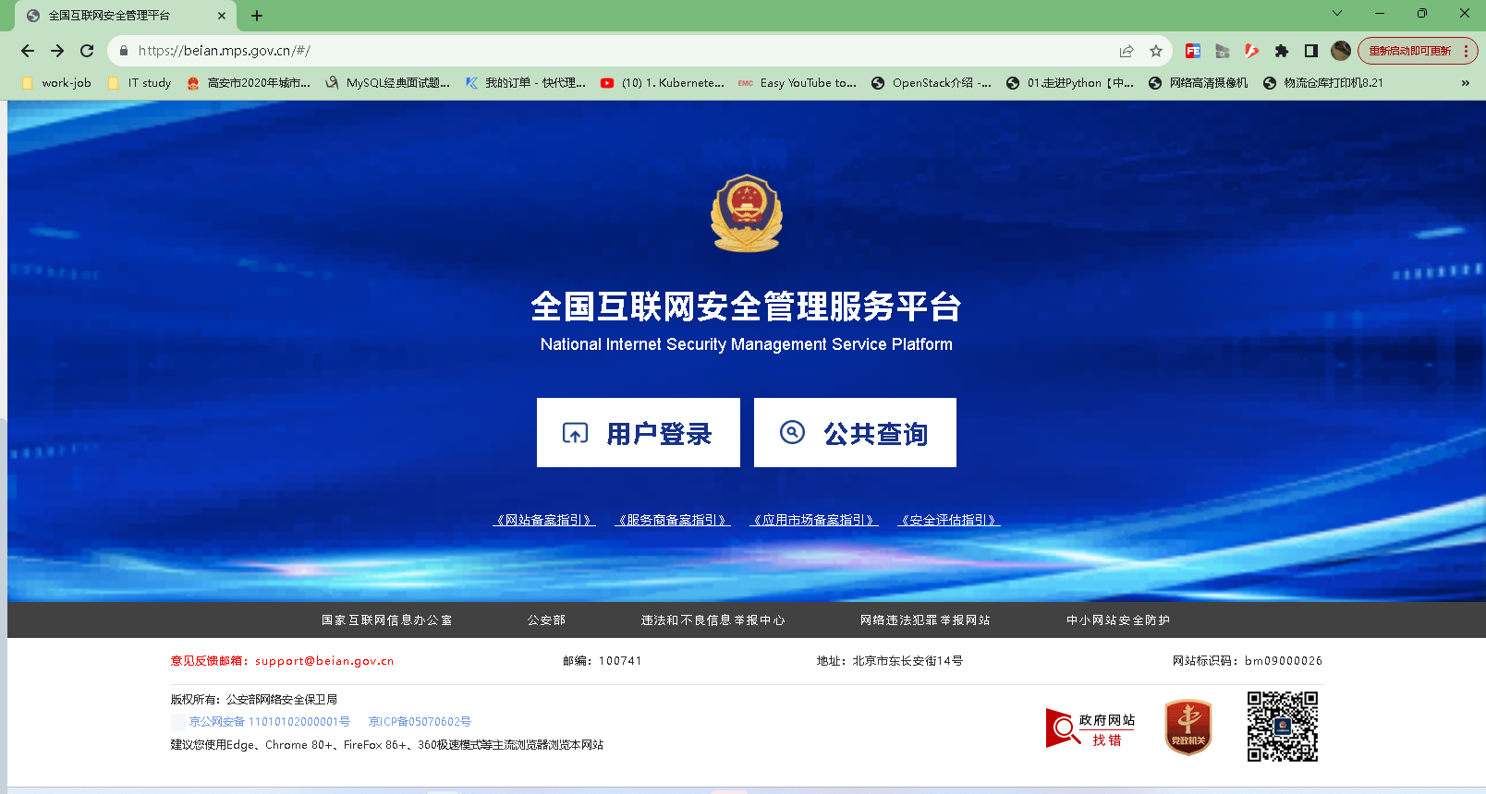This screenshot has height=794, width=1486.
Task: Reload the beian.mps.gov.cn page
Action: pyautogui.click(x=87, y=51)
